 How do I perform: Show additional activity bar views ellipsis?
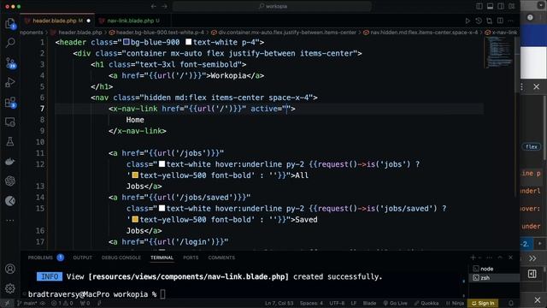click(10, 221)
